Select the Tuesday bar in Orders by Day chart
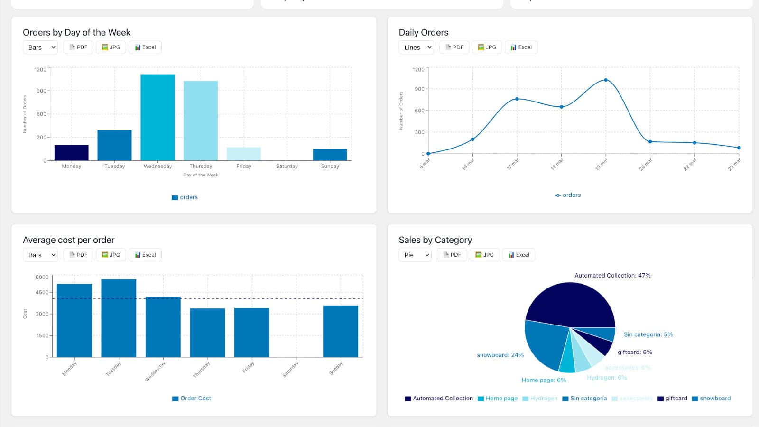The width and height of the screenshot is (759, 427). [115, 145]
